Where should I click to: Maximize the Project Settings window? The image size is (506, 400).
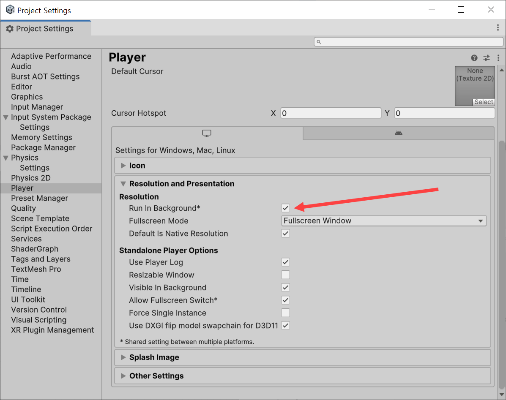461,10
